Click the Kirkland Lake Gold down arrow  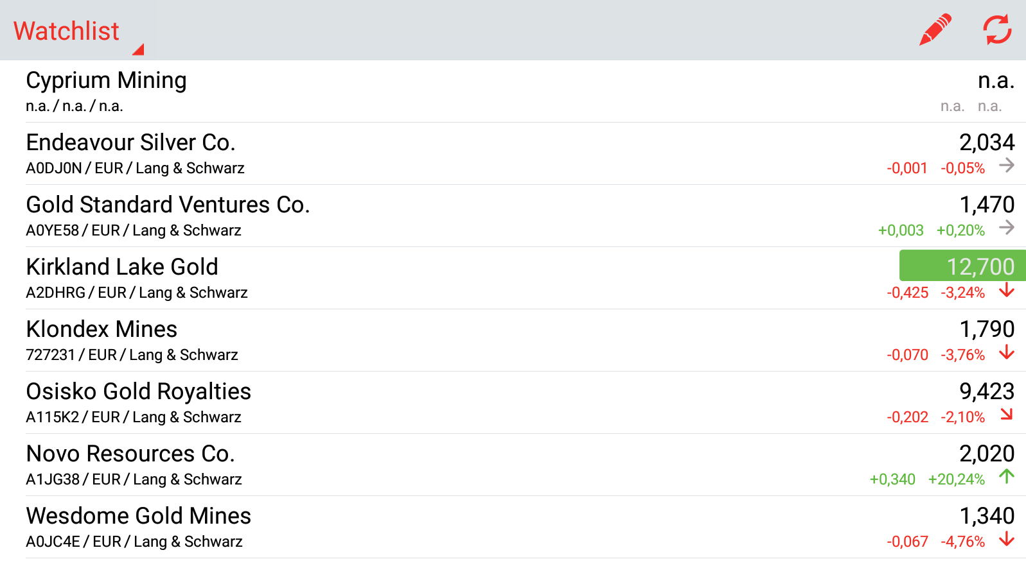pyautogui.click(x=1007, y=291)
